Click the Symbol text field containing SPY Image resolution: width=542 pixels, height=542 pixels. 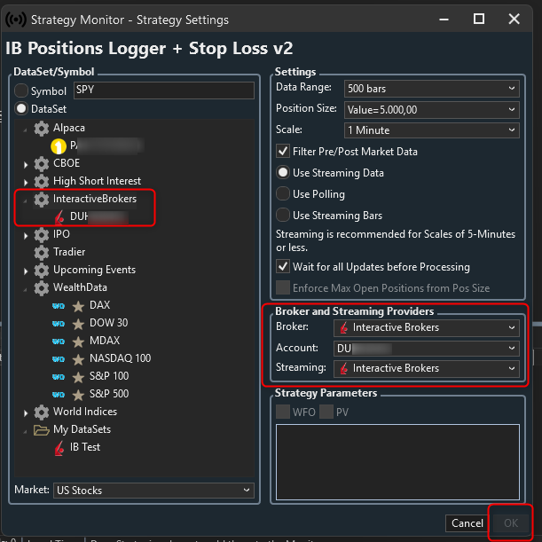(164, 90)
